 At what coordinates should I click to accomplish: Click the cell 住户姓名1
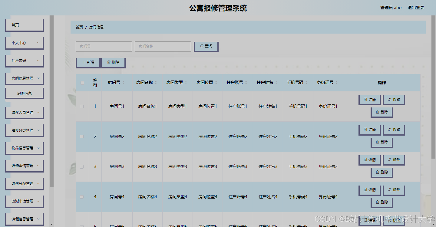click(x=268, y=107)
